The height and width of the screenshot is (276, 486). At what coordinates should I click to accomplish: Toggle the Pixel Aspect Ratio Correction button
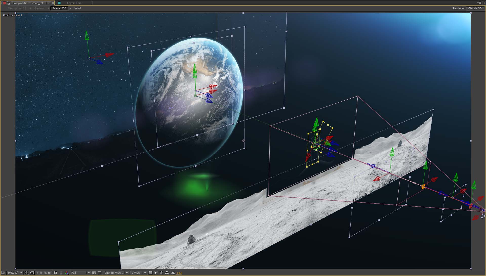point(150,273)
